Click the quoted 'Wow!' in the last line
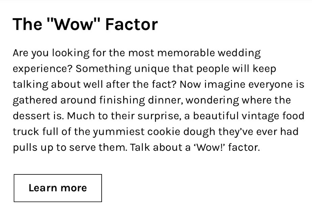The image size is (312, 222). click(209, 147)
